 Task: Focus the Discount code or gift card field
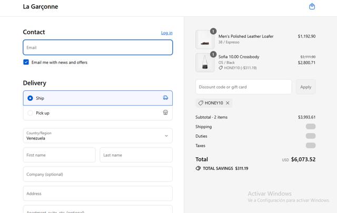point(243,87)
